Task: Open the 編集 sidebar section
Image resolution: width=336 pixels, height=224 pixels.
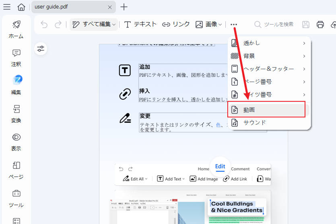Action: click(16, 85)
